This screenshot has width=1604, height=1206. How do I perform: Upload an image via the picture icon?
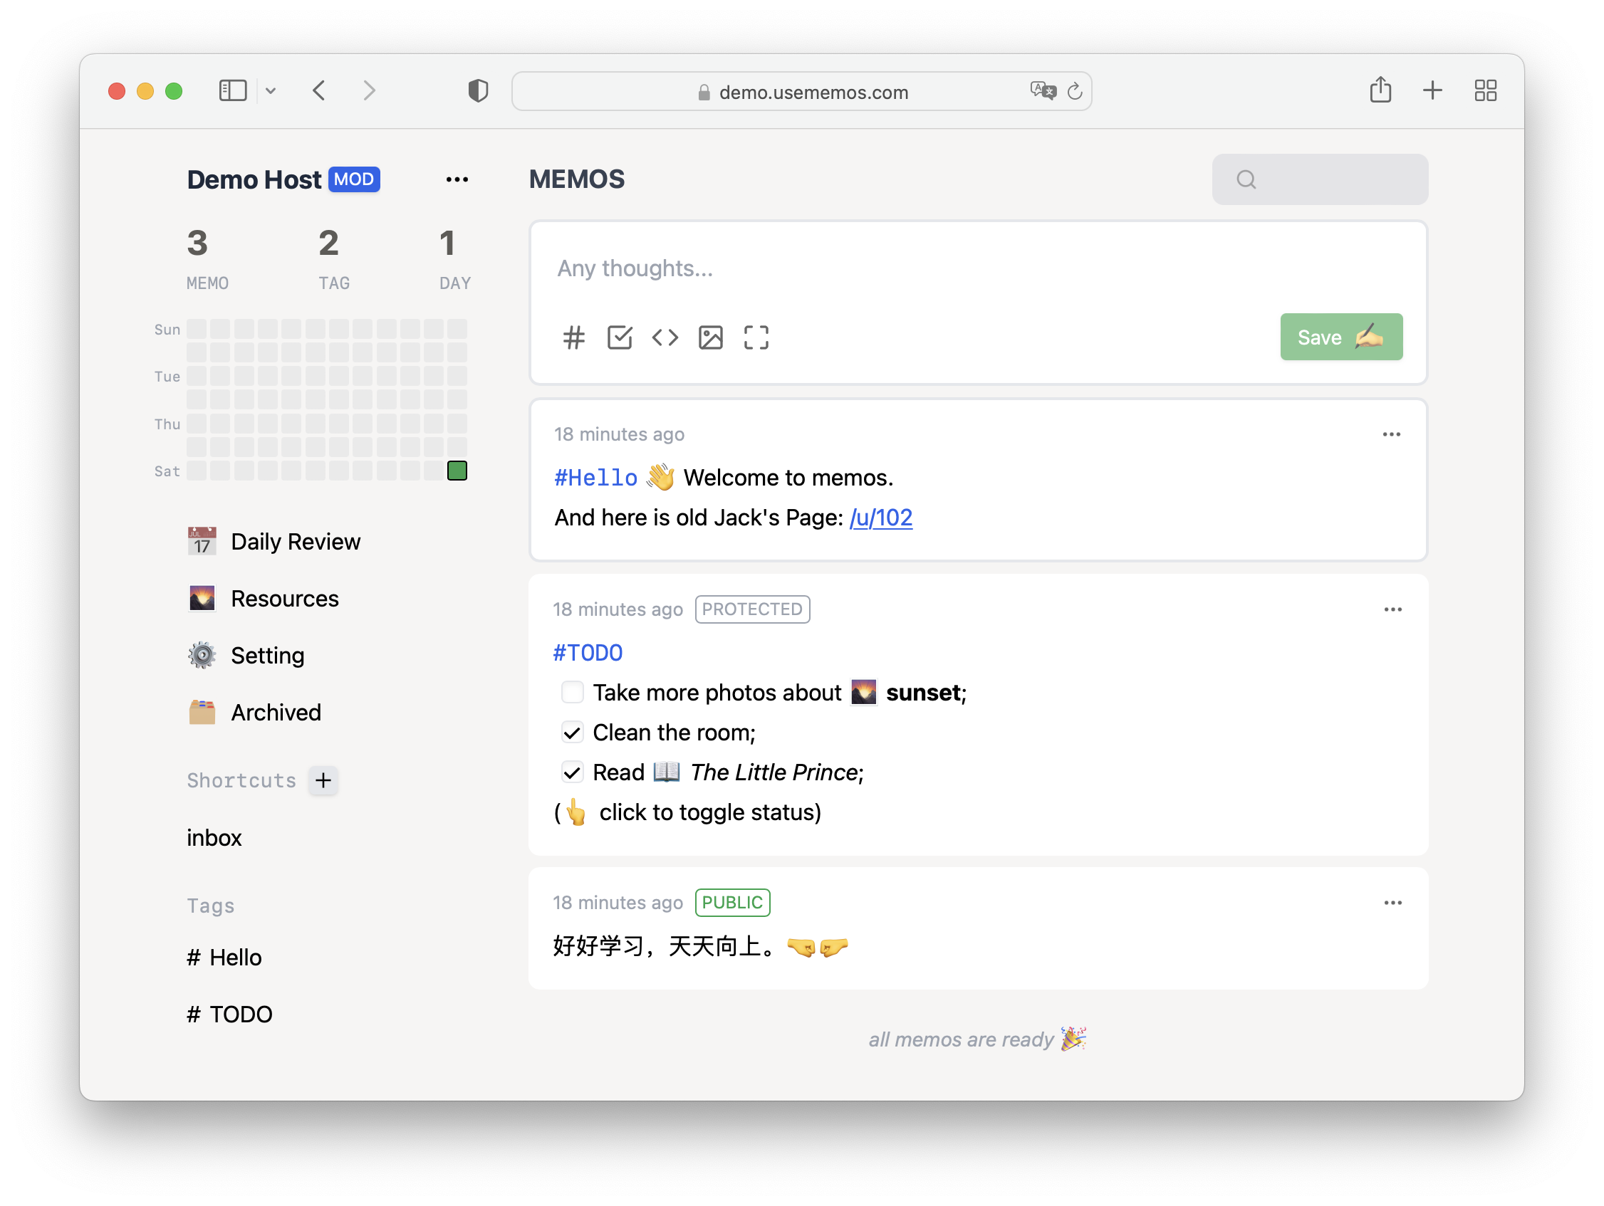click(x=711, y=337)
